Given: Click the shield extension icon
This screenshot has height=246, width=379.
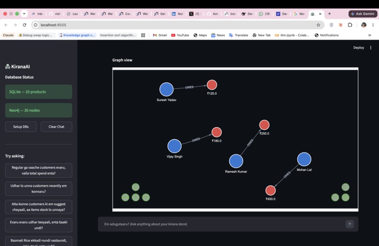Looking at the screenshot, I should [x=332, y=25].
